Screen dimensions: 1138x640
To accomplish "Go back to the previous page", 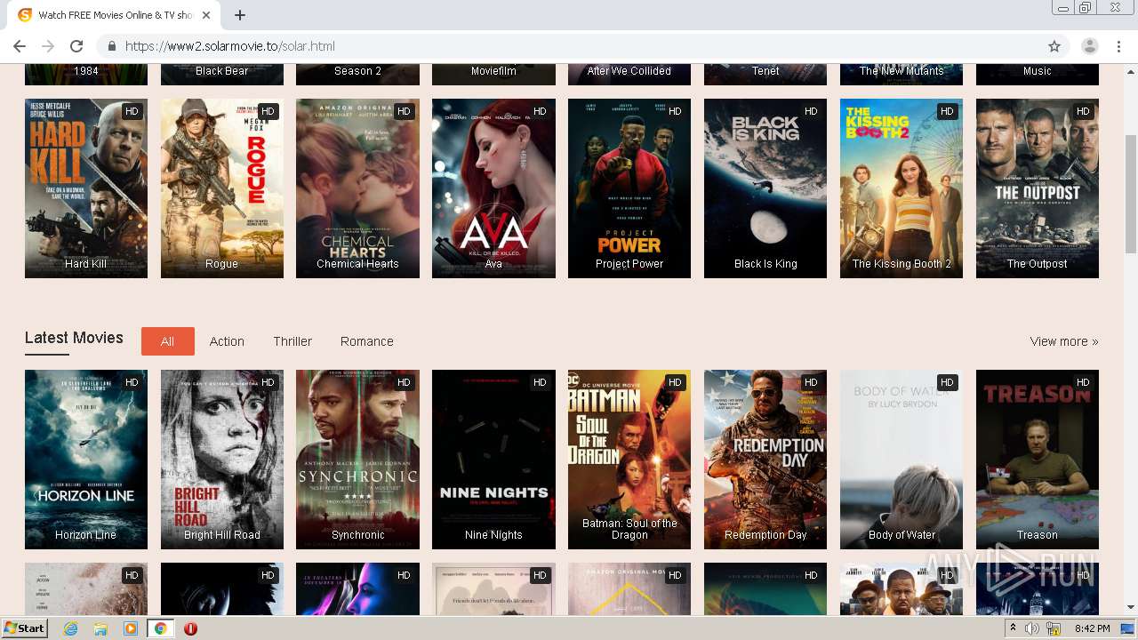I will tap(20, 46).
